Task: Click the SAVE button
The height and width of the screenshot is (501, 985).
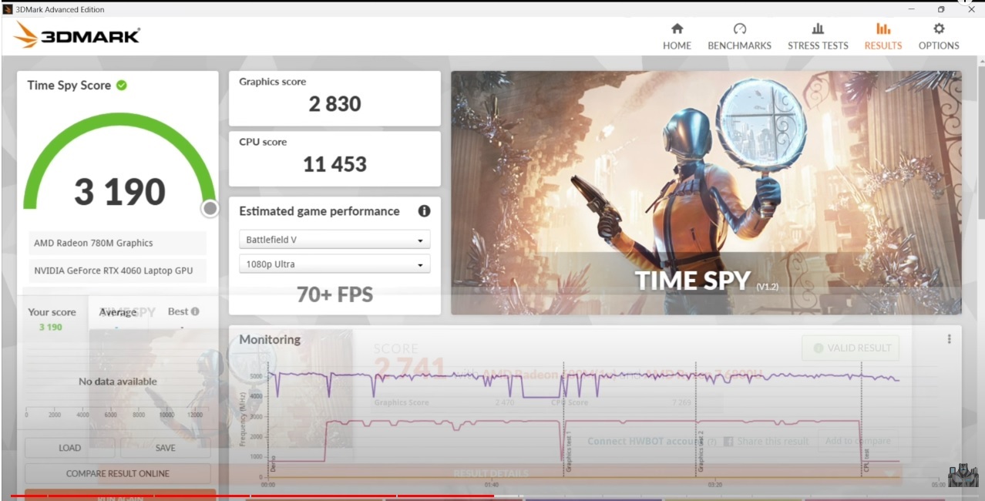Action: tap(166, 448)
